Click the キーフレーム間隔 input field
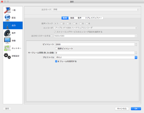144x113 pixels. click(95, 53)
